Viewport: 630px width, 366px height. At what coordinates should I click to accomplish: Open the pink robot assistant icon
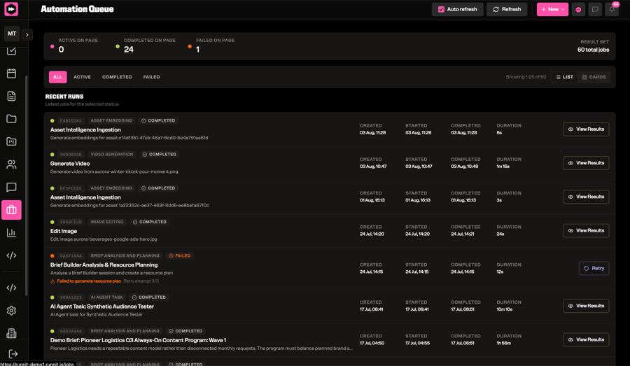tap(578, 9)
